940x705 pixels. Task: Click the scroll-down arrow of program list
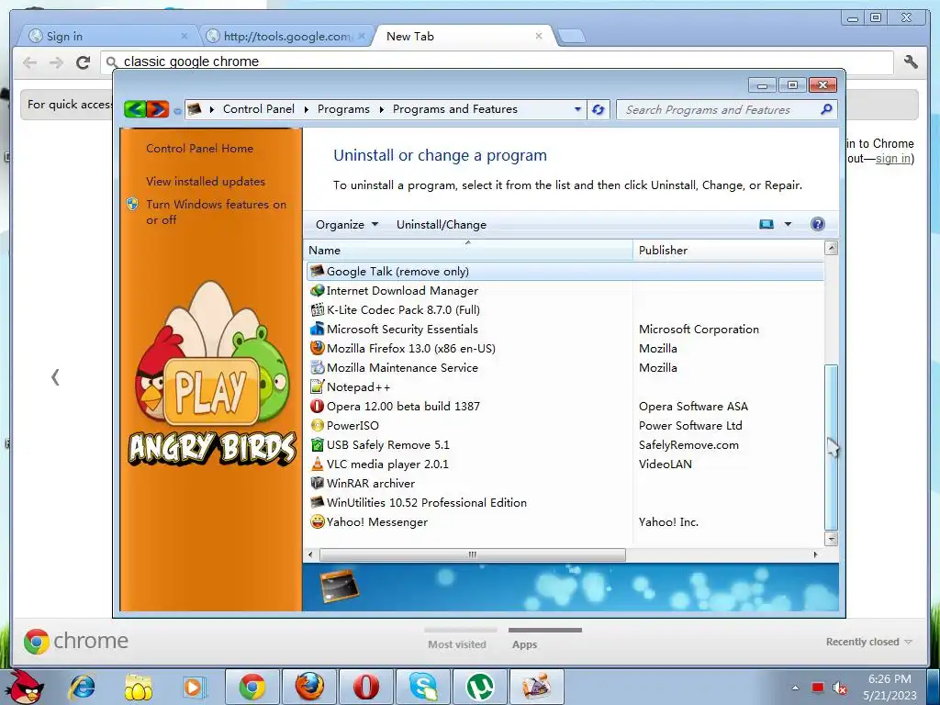(831, 539)
